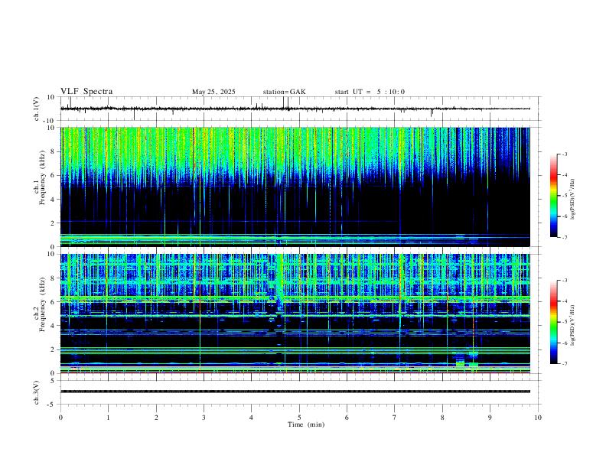The width and height of the screenshot is (606, 468).
Task: Click time axis tick label 6
Action: 347,418
